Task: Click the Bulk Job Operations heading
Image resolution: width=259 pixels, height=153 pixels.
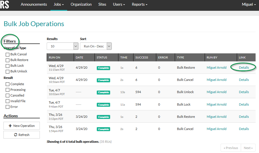Action: click(x=34, y=24)
